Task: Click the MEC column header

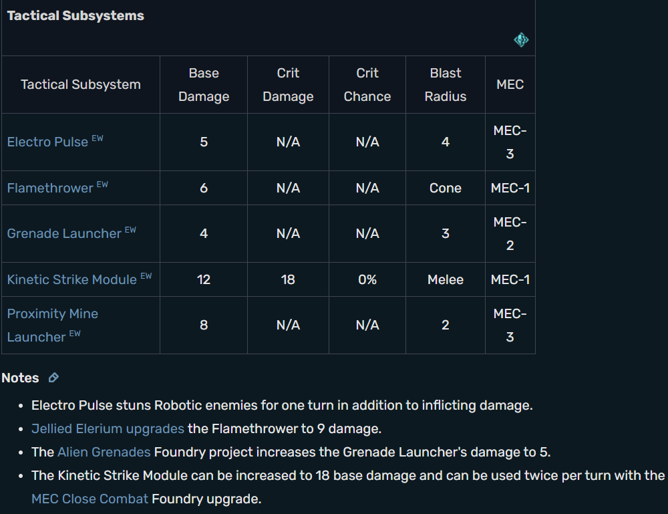Action: (x=510, y=84)
